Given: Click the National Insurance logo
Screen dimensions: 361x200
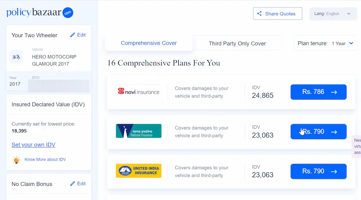Looking at the screenshot, I should [138, 131].
